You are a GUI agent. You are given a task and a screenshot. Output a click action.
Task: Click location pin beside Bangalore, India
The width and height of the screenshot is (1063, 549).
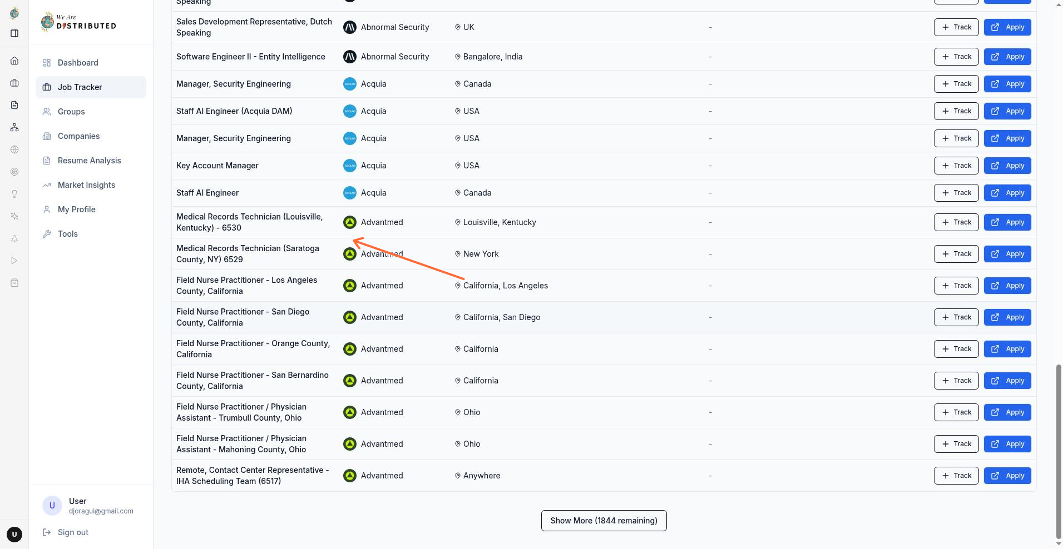tap(458, 57)
